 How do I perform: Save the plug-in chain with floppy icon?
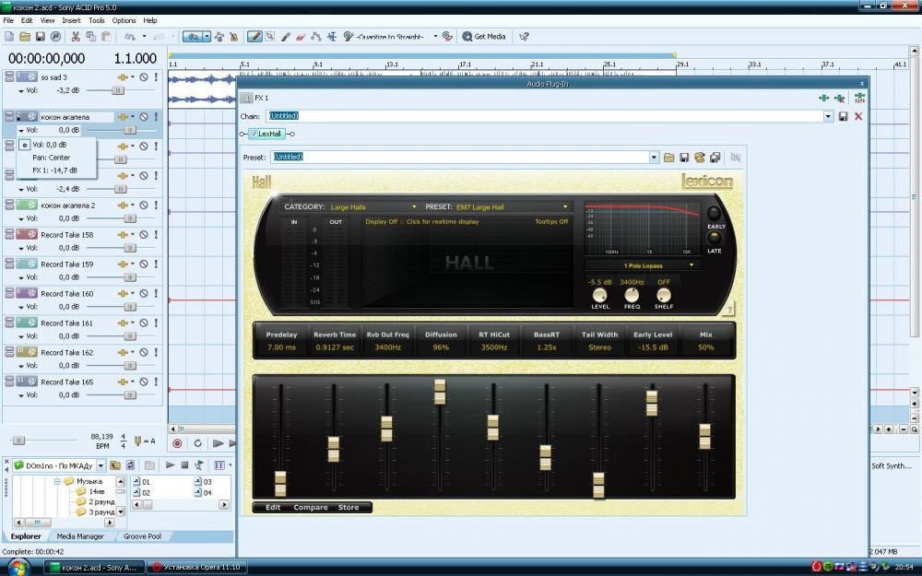coord(843,116)
